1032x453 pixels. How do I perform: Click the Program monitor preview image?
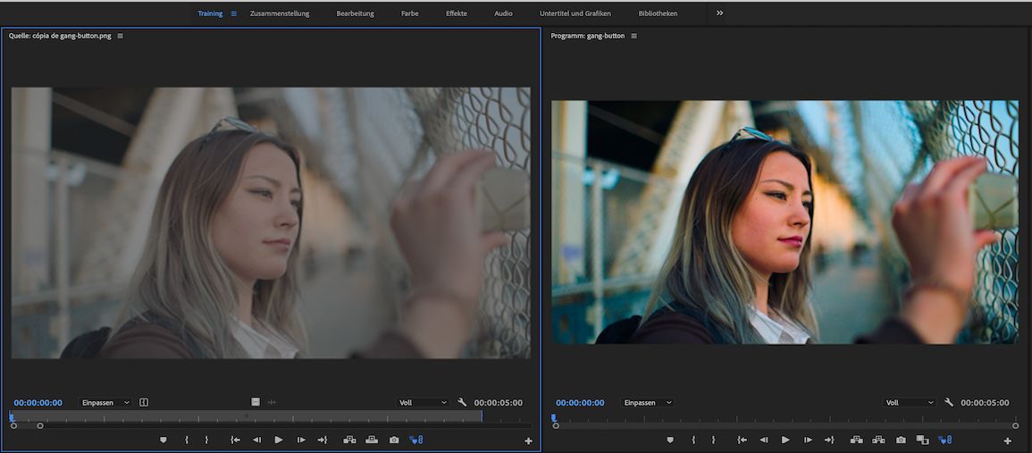pos(784,222)
